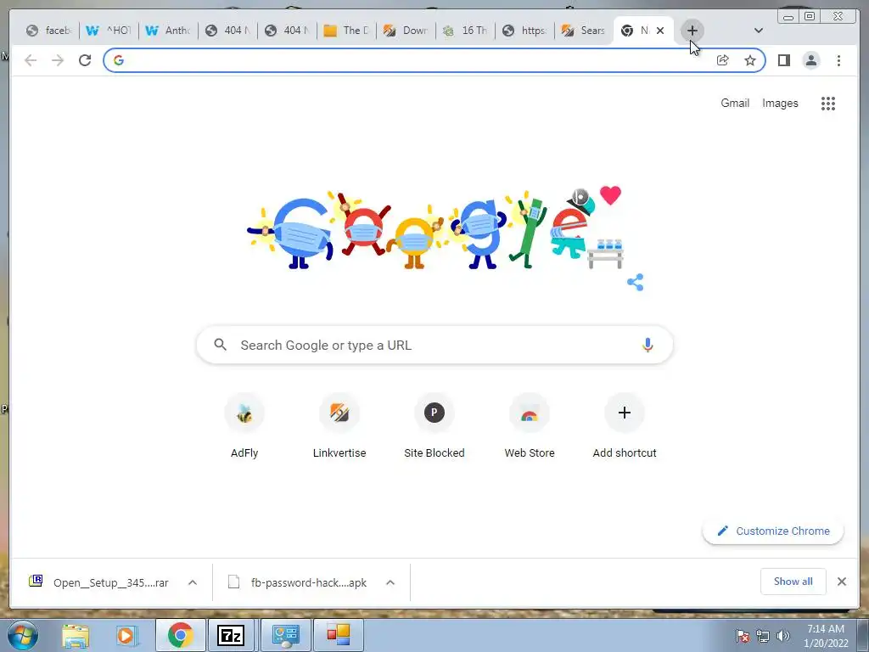This screenshot has height=652, width=869.
Task: Click the Customize Chrome button
Action: click(773, 531)
